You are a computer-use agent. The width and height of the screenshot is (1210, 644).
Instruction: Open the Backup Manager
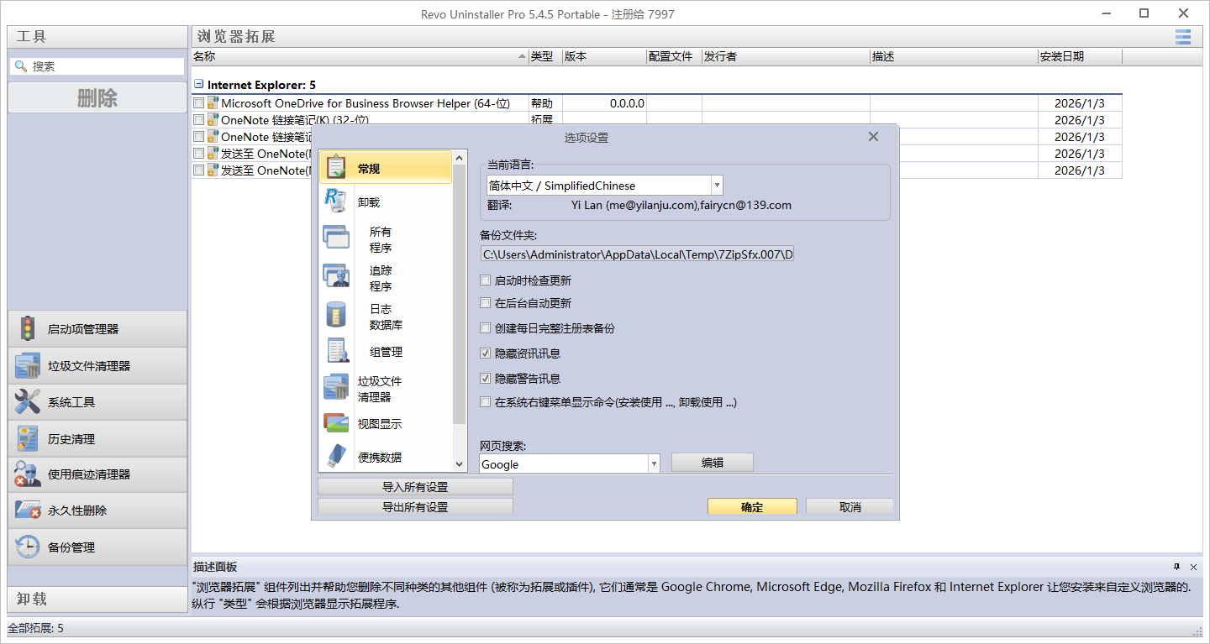[84, 547]
